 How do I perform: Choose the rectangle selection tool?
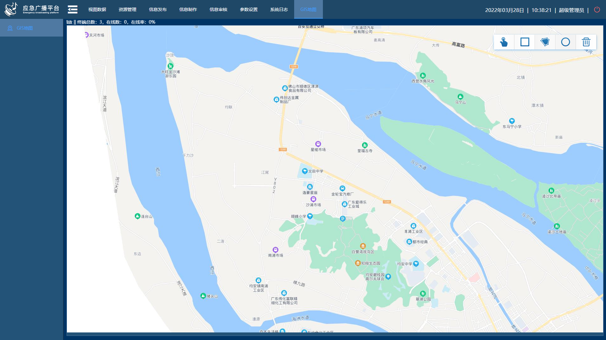coord(525,42)
